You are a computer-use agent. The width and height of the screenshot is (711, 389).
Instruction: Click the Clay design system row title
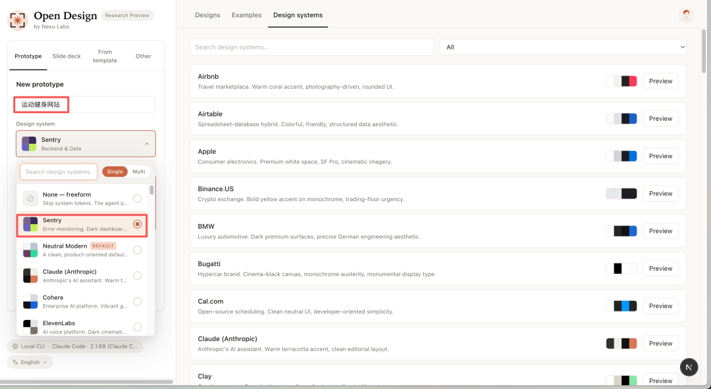pos(205,377)
